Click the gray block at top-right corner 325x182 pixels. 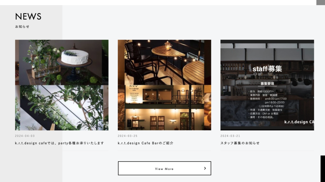point(321,3)
